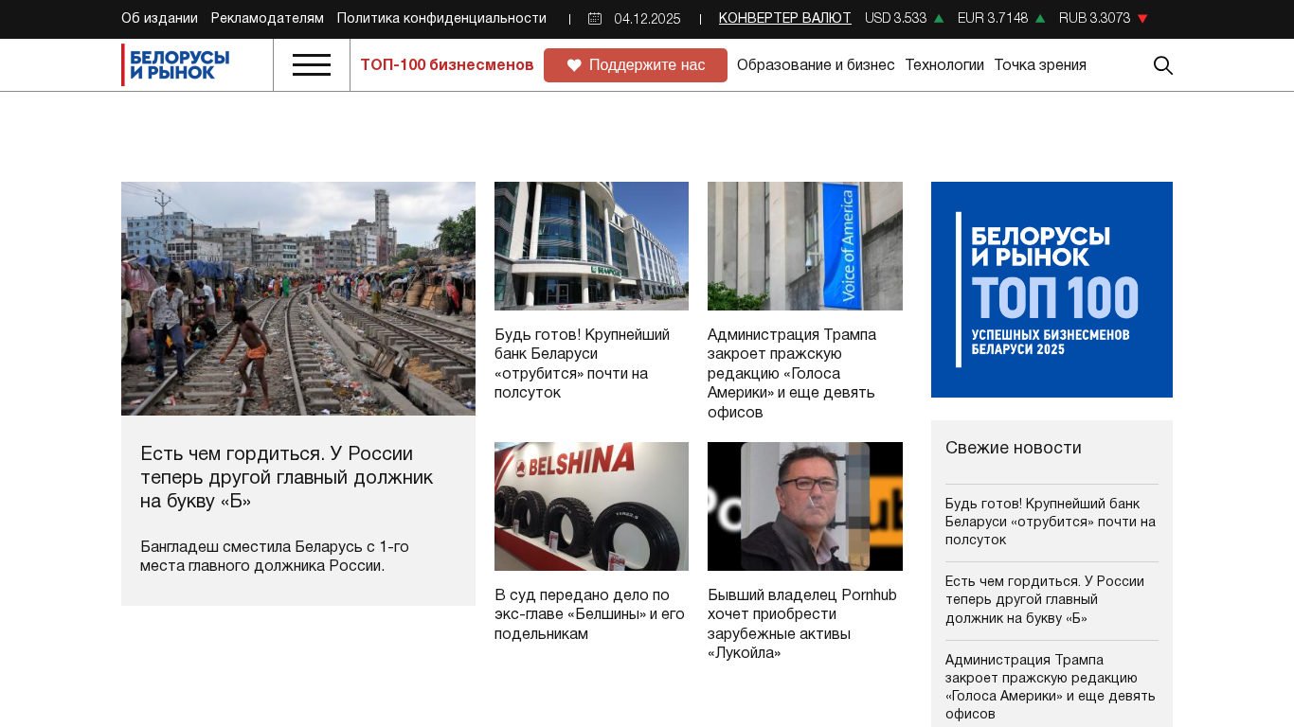Screen dimensions: 1294x727
Task: Open Образование и бизнес section
Action: click(x=816, y=65)
